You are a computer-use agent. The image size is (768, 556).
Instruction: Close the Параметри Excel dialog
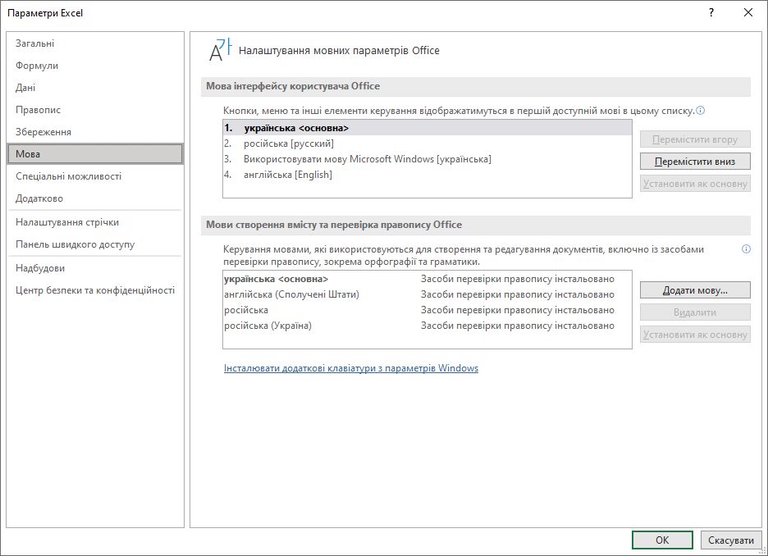pyautogui.click(x=748, y=13)
